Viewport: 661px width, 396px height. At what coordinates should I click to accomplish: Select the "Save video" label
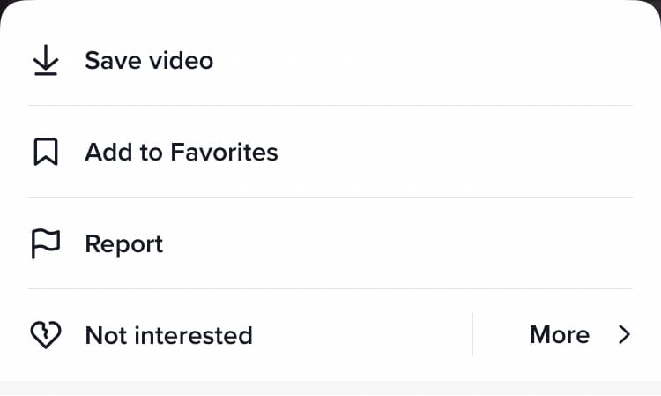(148, 61)
